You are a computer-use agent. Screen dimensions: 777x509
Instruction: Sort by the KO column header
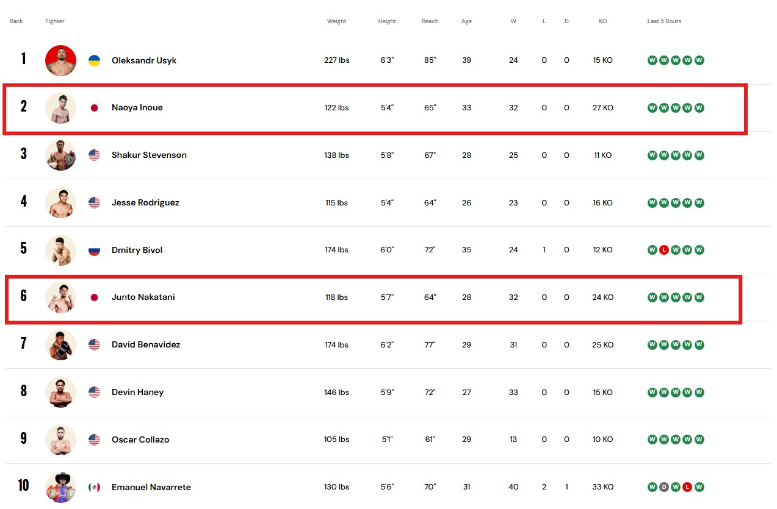[602, 21]
